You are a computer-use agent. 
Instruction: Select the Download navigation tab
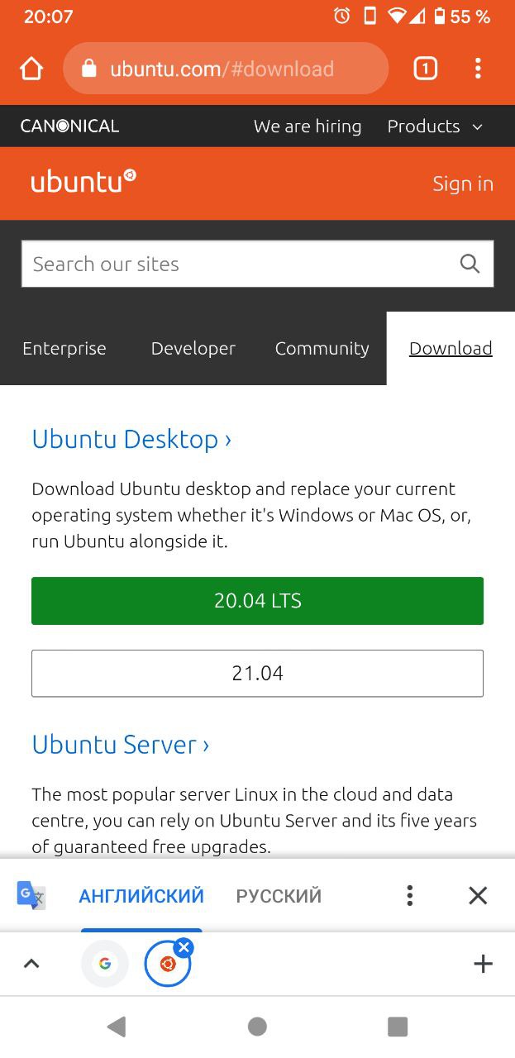point(451,349)
